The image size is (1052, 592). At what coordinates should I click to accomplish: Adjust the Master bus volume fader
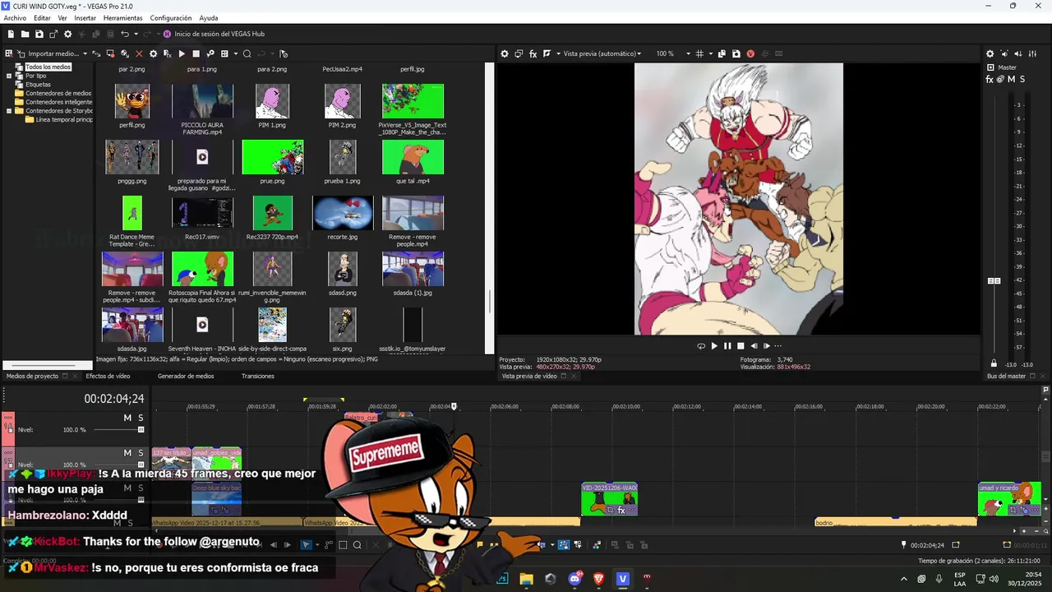click(994, 280)
